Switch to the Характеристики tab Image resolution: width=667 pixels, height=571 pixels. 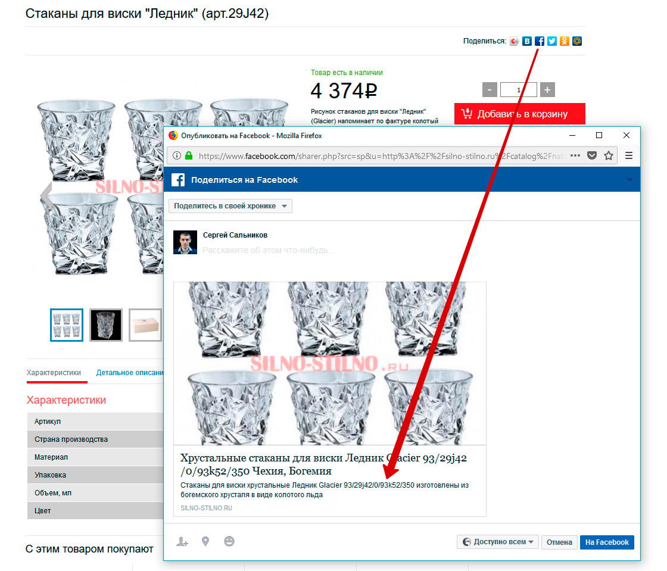(54, 373)
